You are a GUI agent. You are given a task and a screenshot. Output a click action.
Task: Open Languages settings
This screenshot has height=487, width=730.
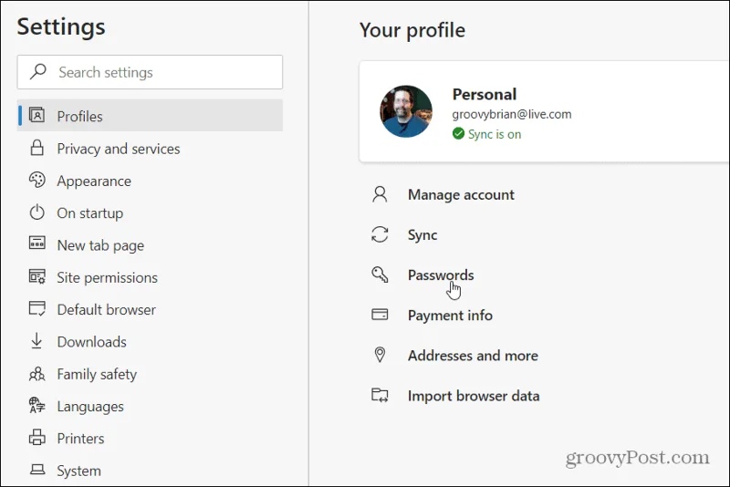[150, 406]
